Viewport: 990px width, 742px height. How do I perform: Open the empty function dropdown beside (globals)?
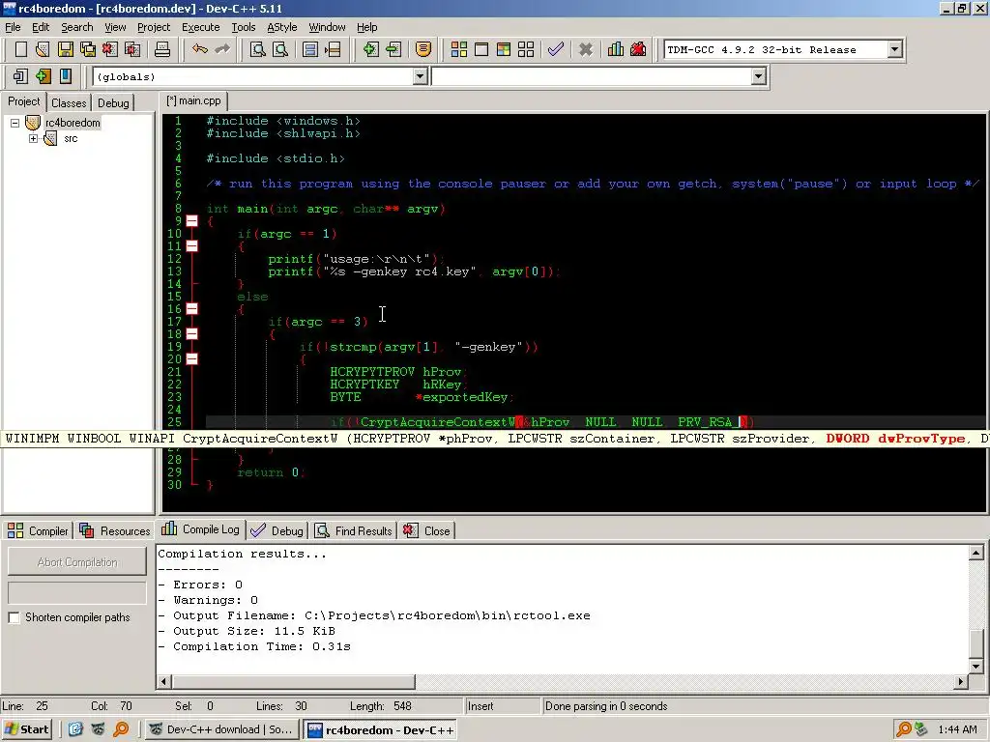(758, 76)
